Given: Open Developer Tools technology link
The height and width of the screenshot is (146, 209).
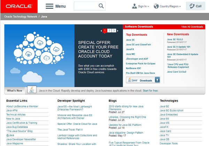Looking at the screenshot, I should pos(169,144).
